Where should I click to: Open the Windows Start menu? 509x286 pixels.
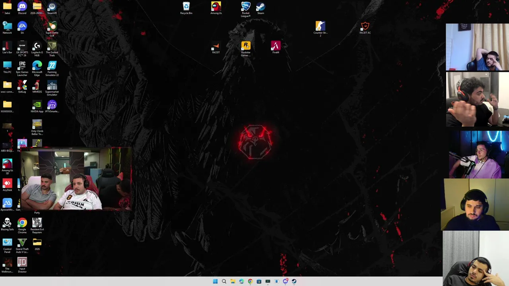pyautogui.click(x=215, y=281)
